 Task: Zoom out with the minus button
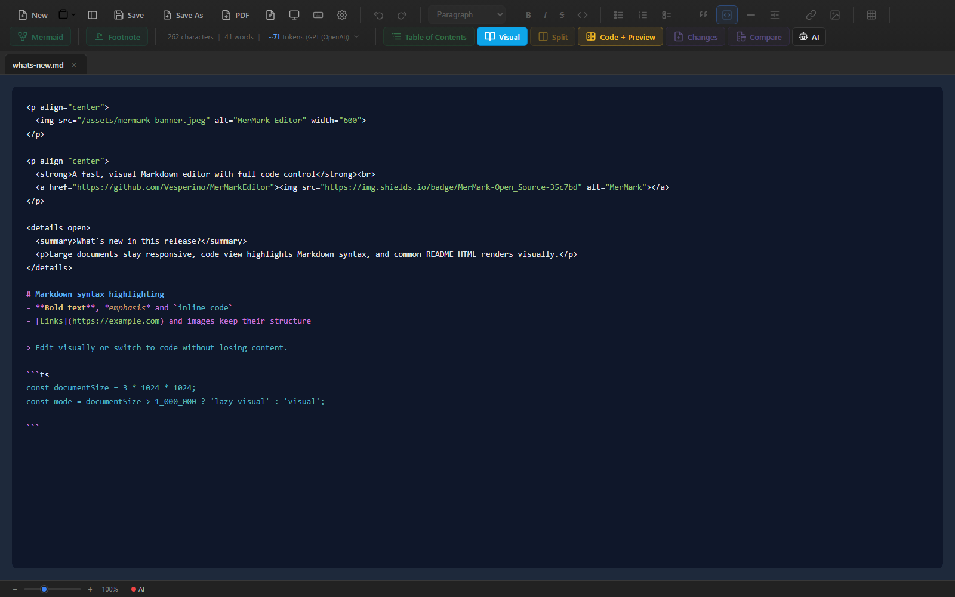(15, 589)
